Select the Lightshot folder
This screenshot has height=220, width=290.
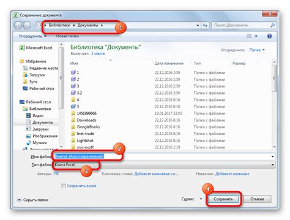82,141
